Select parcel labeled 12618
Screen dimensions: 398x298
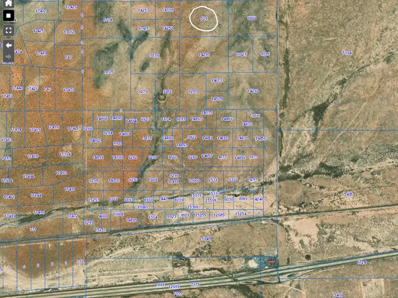coord(174,287)
